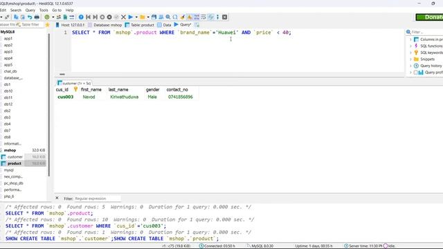Expand the Query profile node

click(410, 73)
